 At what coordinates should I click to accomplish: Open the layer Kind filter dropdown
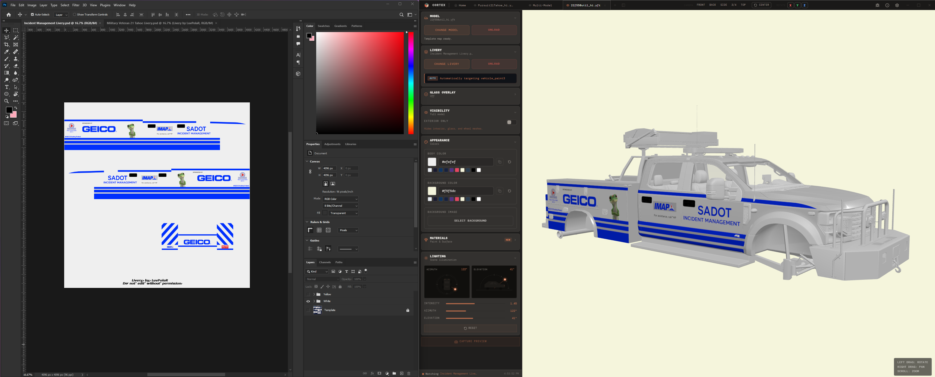(317, 272)
